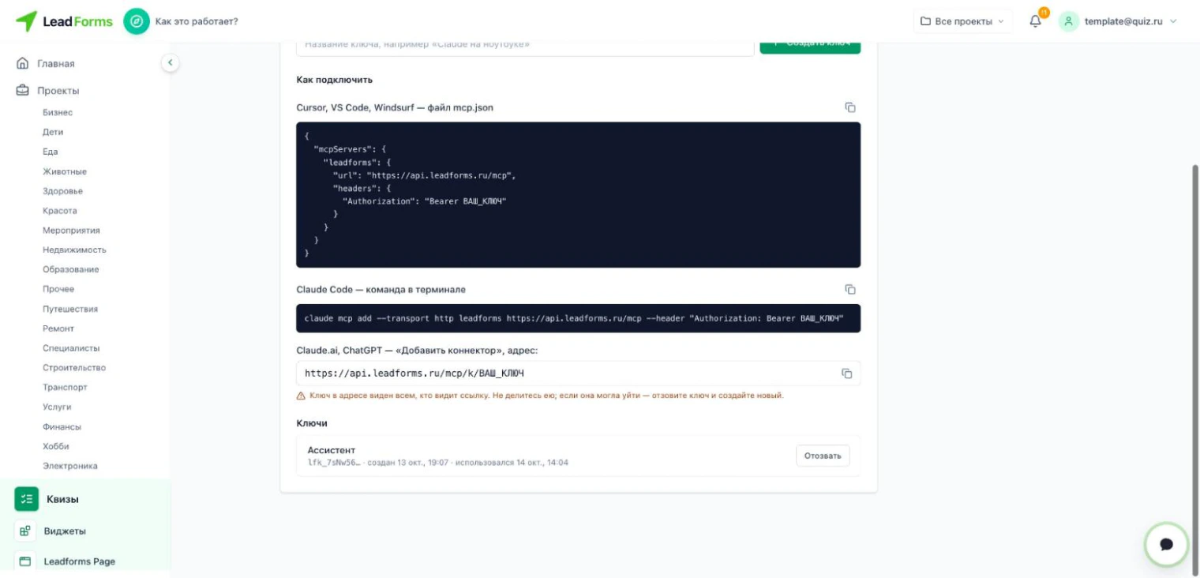The width and height of the screenshot is (1200, 578).
Task: Select the Красота project category
Action: coord(60,211)
